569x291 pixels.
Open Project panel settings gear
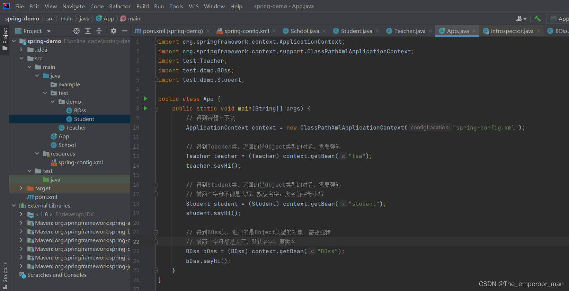pos(114,31)
